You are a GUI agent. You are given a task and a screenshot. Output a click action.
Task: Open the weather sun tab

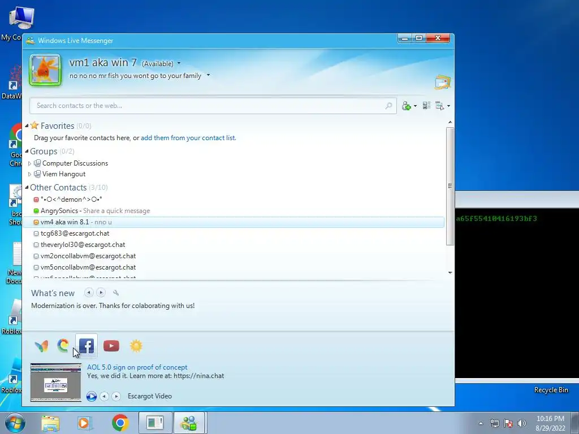coord(136,346)
